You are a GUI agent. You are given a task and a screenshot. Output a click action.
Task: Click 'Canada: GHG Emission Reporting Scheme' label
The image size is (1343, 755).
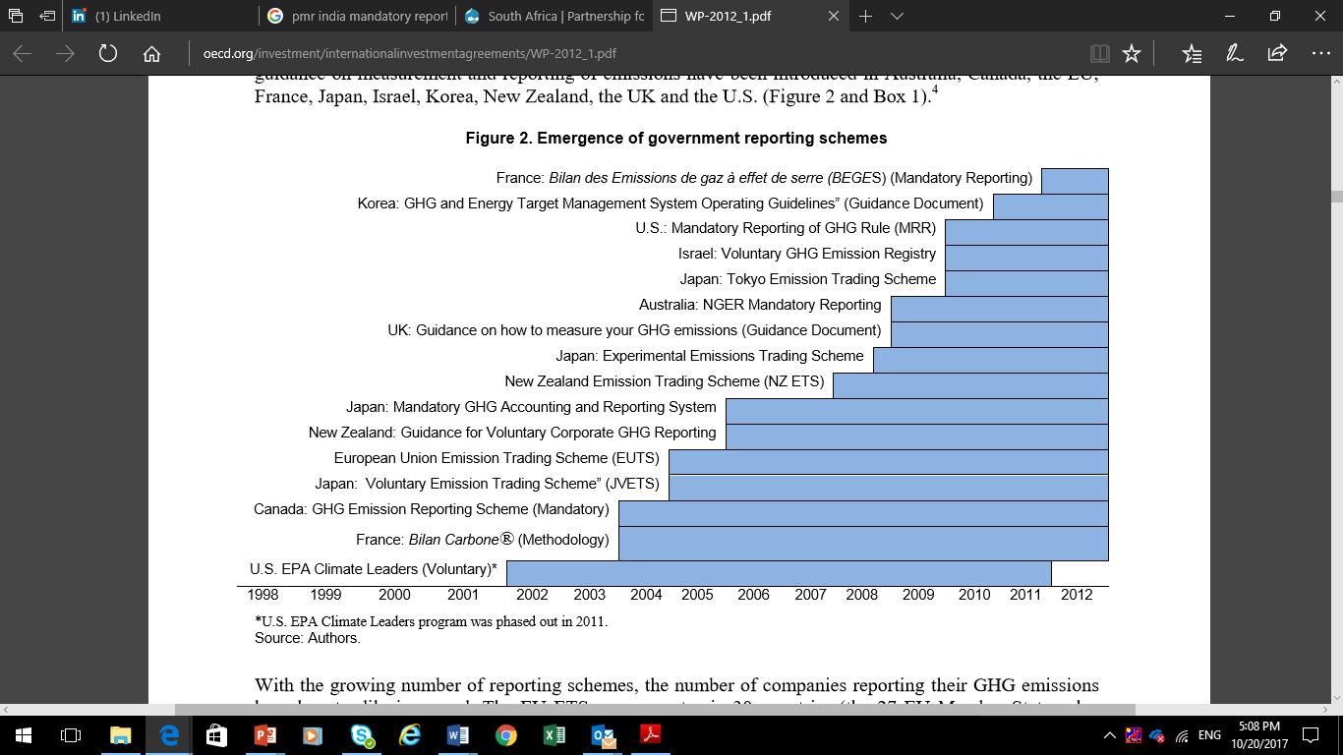click(432, 509)
